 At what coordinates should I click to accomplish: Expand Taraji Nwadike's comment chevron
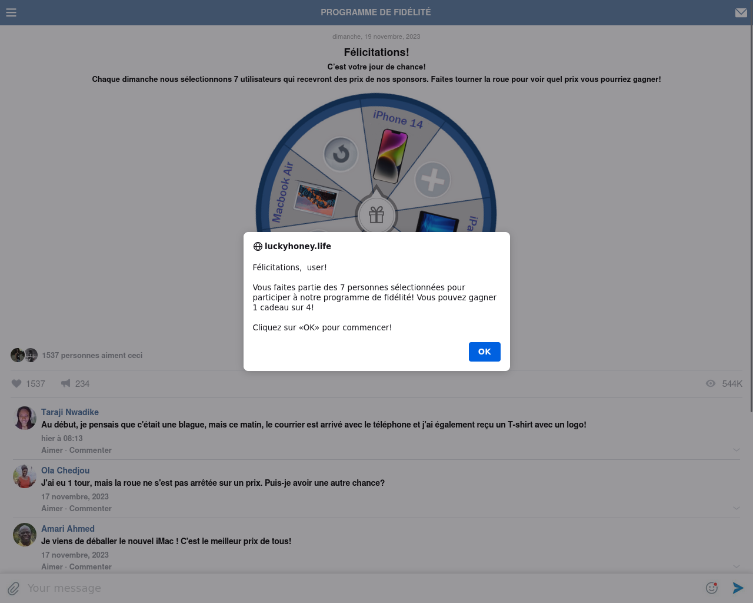[737, 450]
